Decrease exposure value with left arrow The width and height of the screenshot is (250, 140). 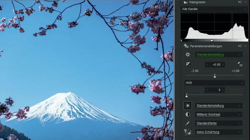click(207, 65)
